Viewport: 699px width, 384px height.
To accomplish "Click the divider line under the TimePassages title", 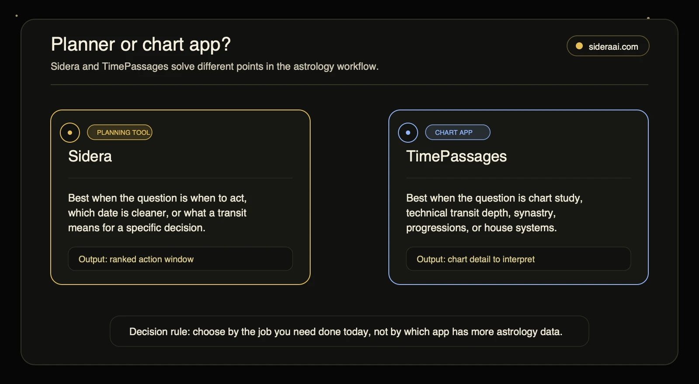I will click(519, 178).
